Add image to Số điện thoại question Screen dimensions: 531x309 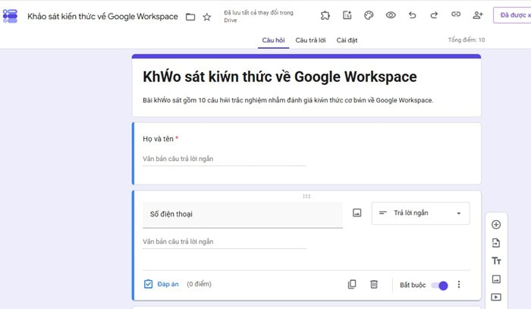(357, 213)
